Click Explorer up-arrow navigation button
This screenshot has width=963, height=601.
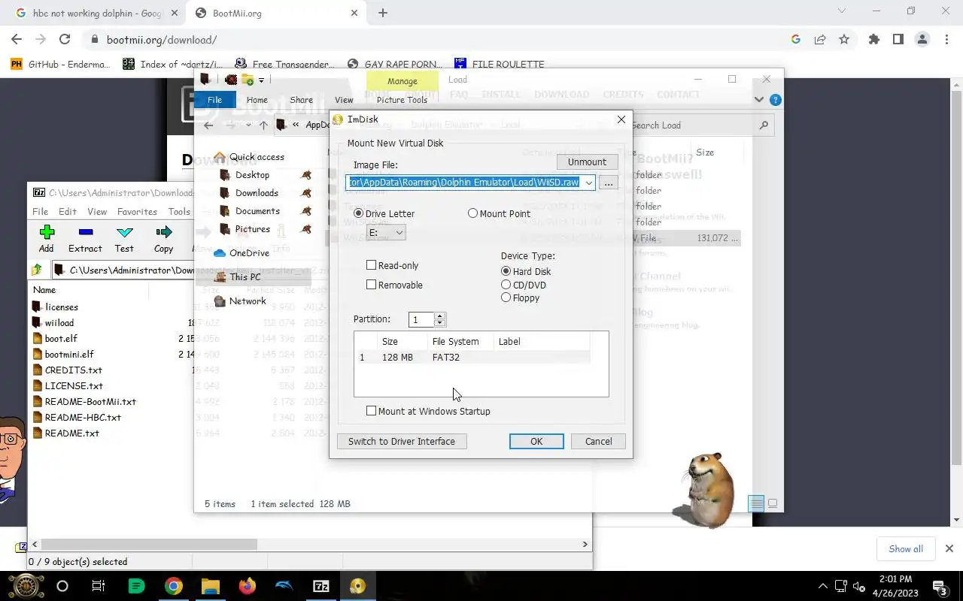(x=263, y=125)
